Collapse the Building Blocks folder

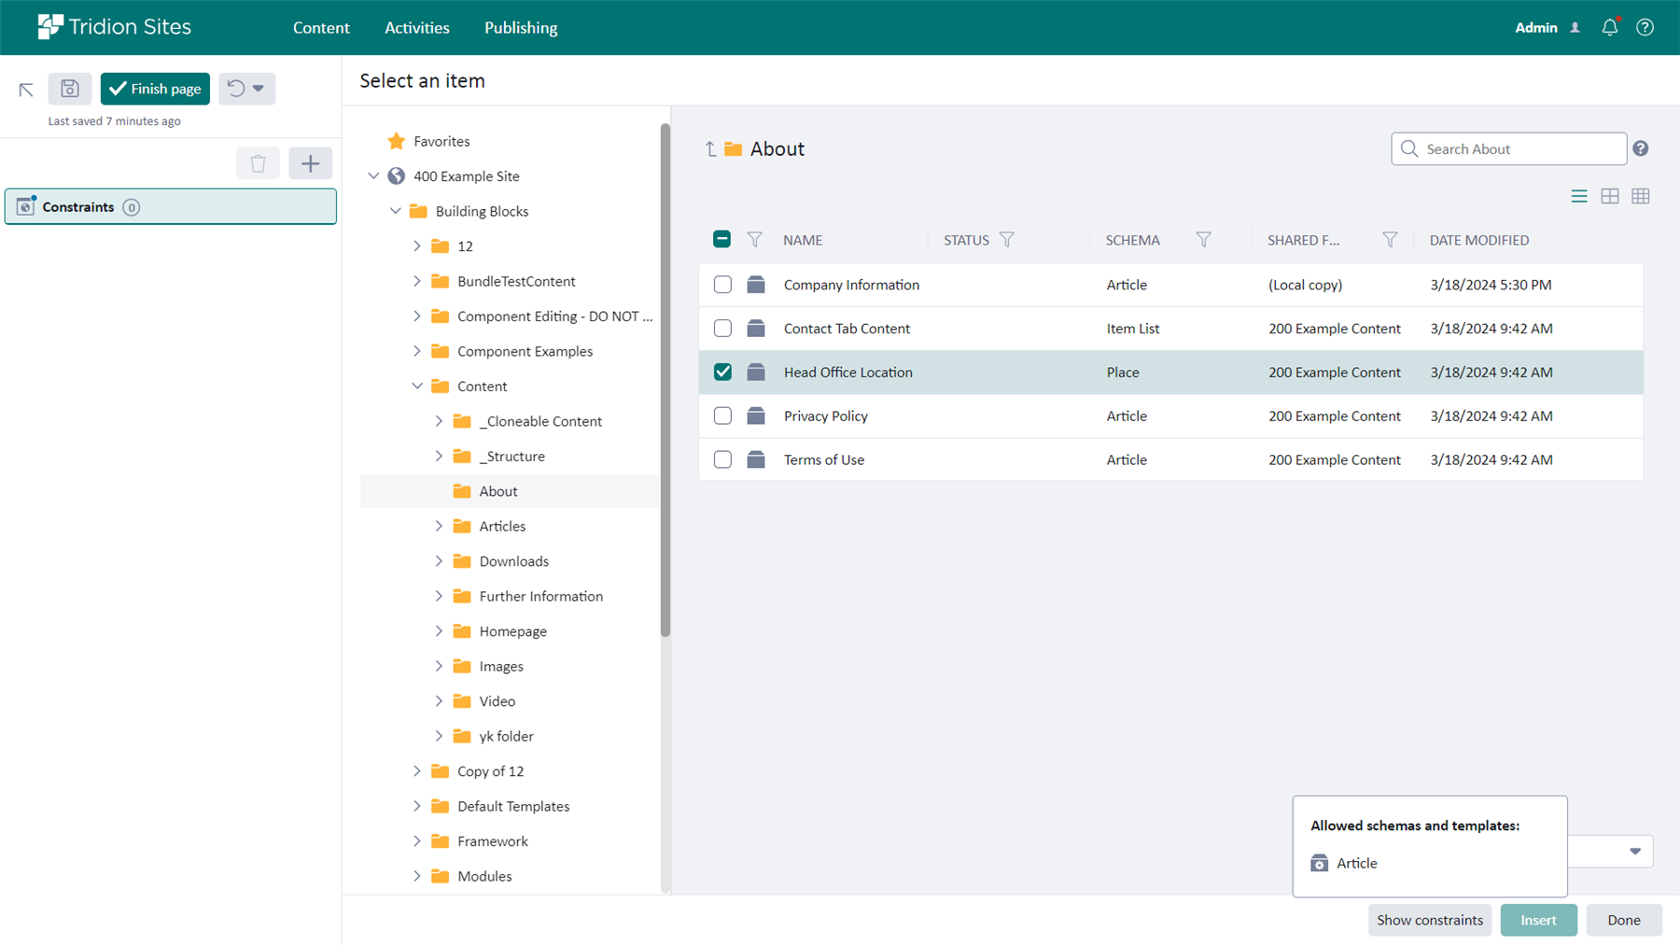396,211
